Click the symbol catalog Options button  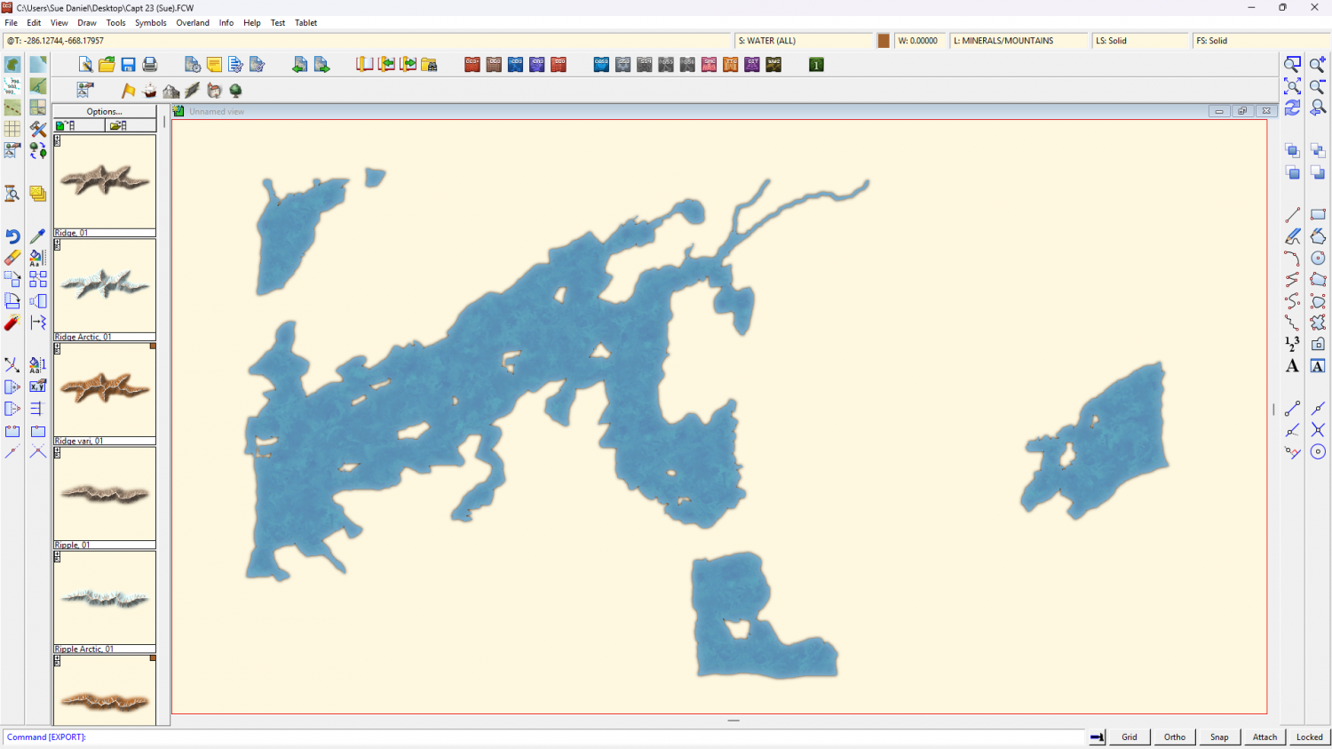(104, 111)
